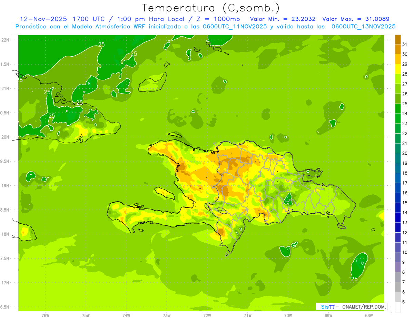Click the 'Valor Max. = 31.0089' readout
This screenshot has height=320, width=414.
[x=356, y=19]
